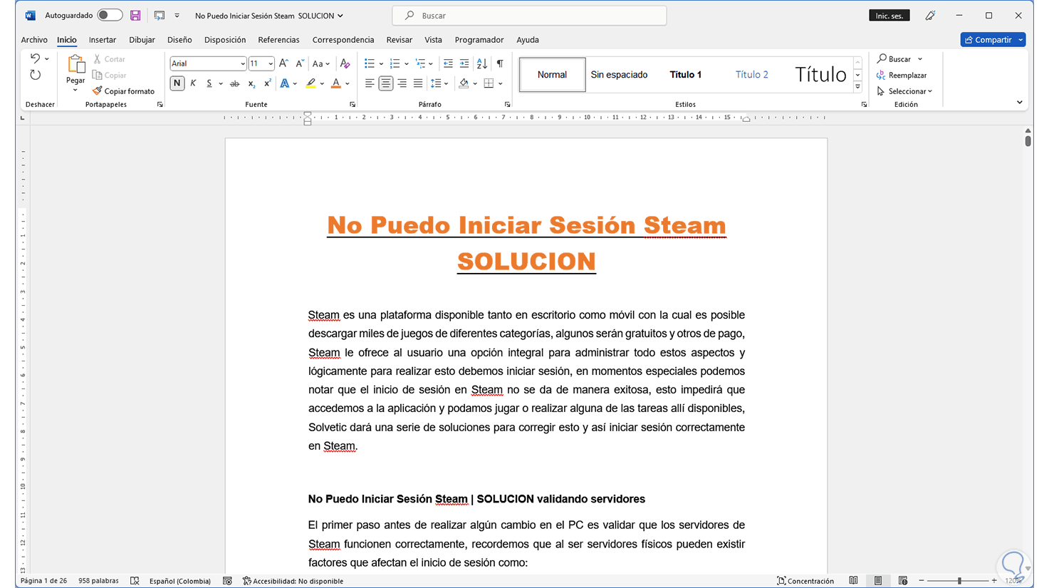Viewport: 1049px width, 588px height.
Task: Click the Redo icon under Undo
Action: click(x=35, y=75)
